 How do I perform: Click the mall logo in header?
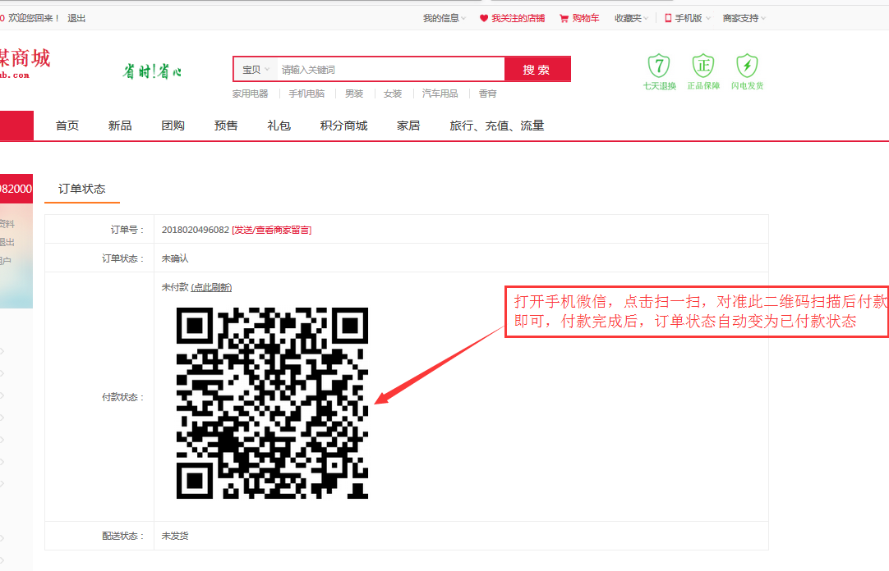[x=25, y=64]
